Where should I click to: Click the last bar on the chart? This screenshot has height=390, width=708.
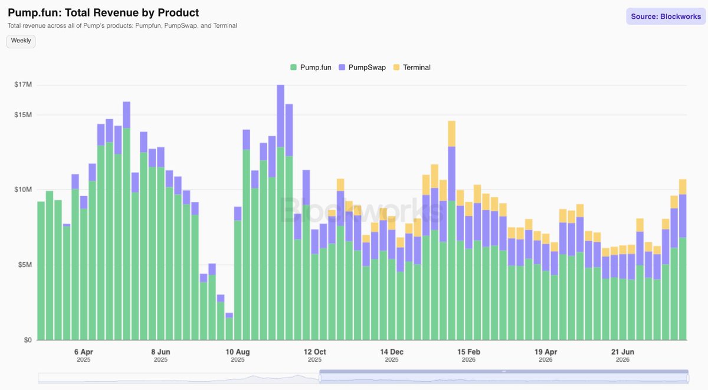(683, 260)
